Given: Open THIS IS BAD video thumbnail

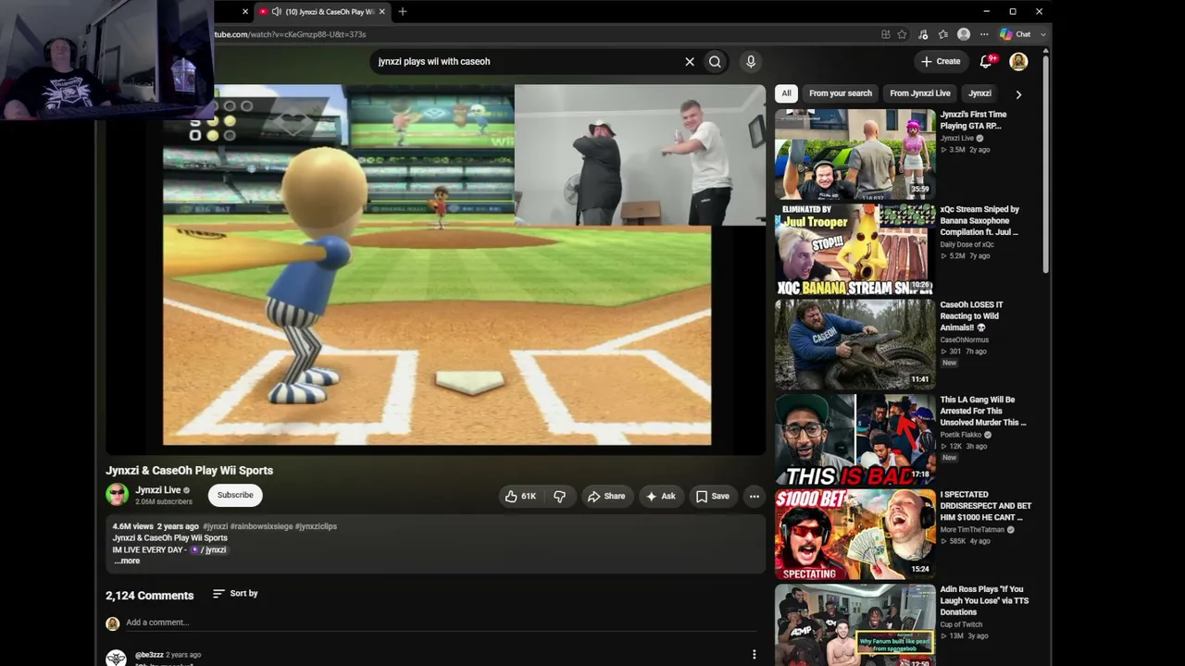Looking at the screenshot, I should coord(855,439).
